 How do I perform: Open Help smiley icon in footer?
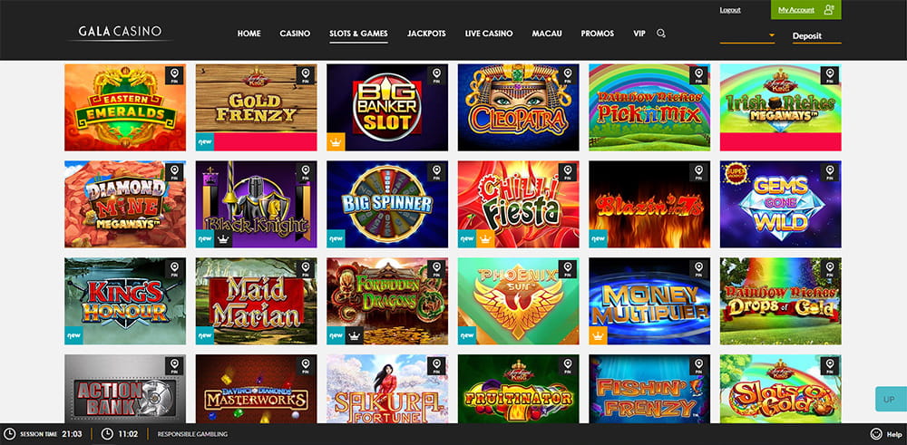(876, 434)
